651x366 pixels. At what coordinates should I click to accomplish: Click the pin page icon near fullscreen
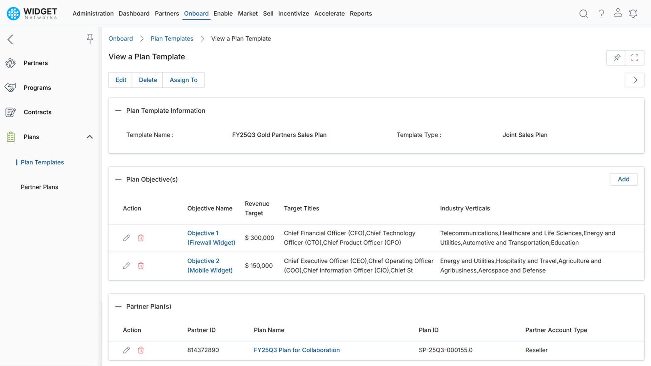click(617, 58)
